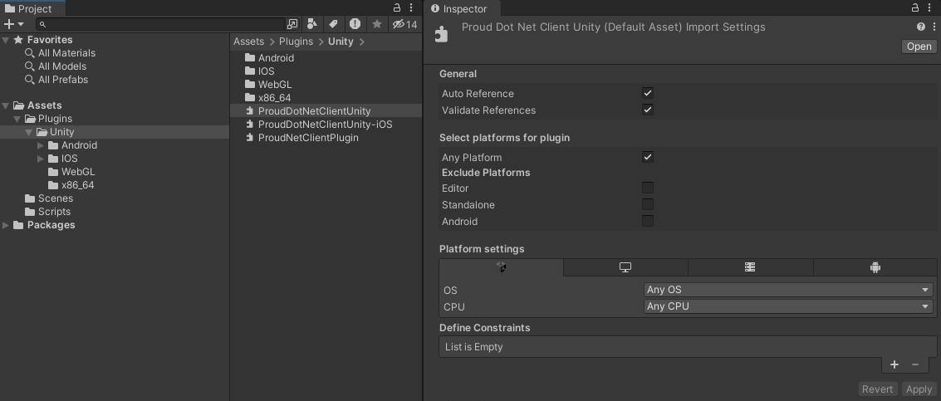Image resolution: width=941 pixels, height=401 pixels.
Task: Expand the Packages folder in the tree
Action: (x=7, y=225)
